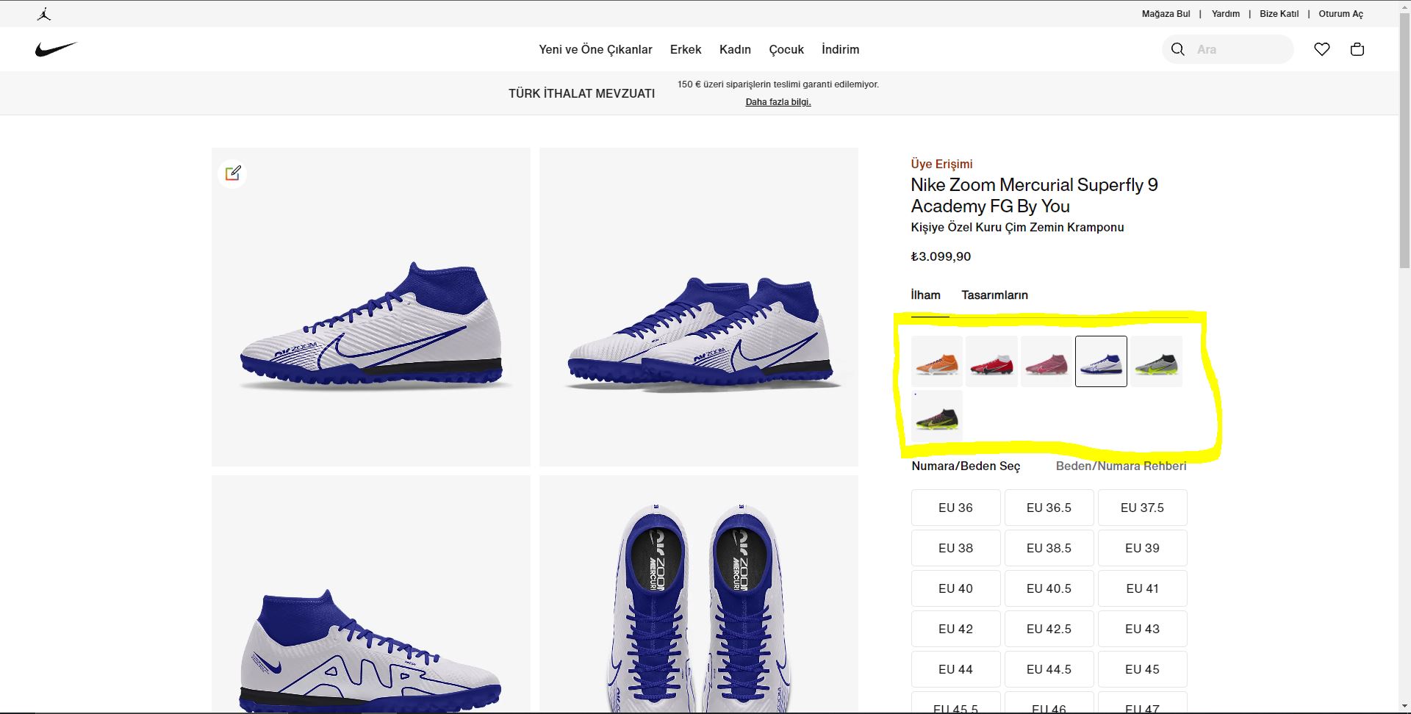Screen dimensions: 1411x714
Task: Choose size EU 41
Action: (1142, 588)
